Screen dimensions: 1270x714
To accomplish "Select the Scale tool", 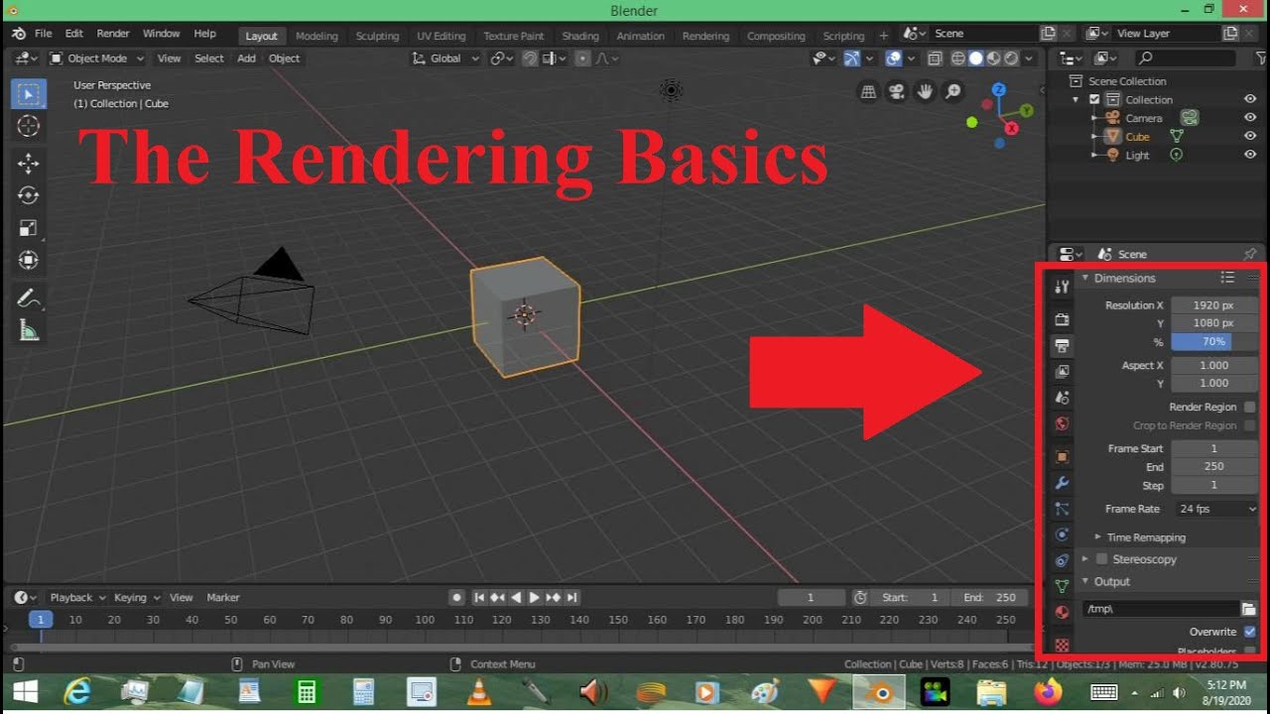I will (29, 227).
